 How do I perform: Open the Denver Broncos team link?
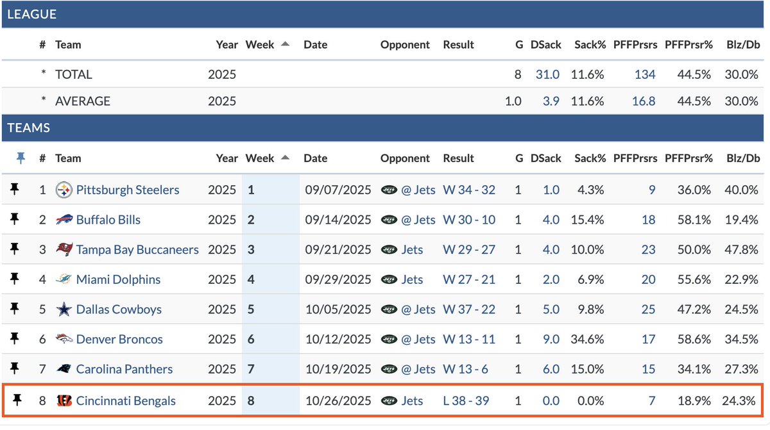(x=119, y=339)
